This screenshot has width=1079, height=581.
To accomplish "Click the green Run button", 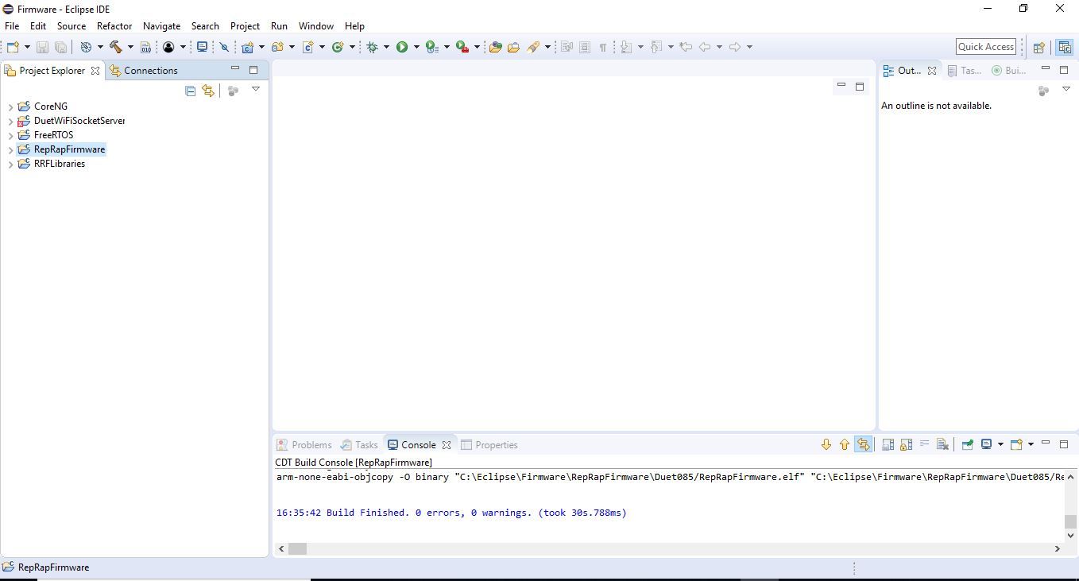I will (402, 47).
